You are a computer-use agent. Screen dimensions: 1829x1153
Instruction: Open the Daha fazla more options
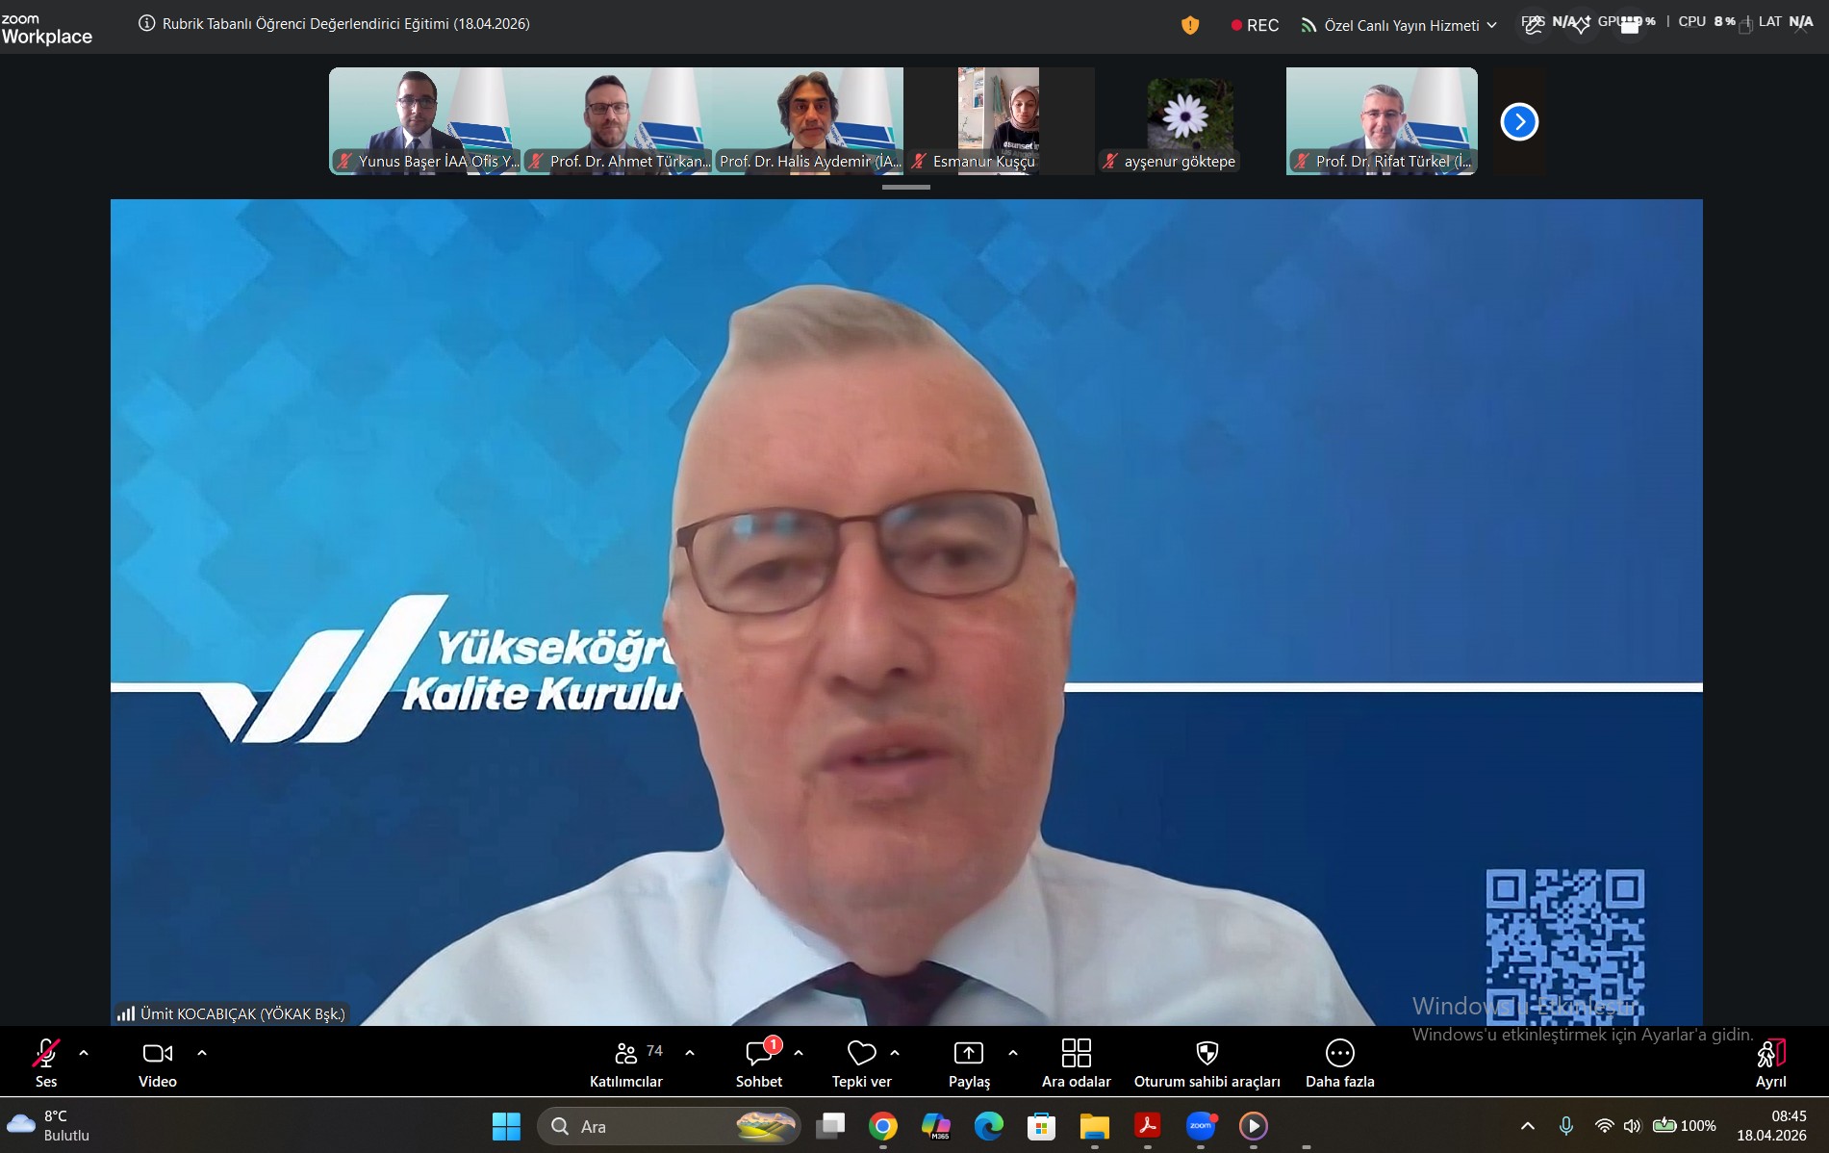pyautogui.click(x=1339, y=1063)
